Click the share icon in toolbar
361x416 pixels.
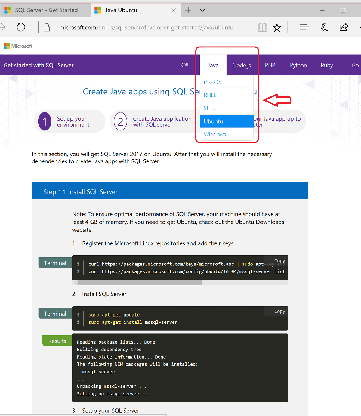click(x=344, y=27)
